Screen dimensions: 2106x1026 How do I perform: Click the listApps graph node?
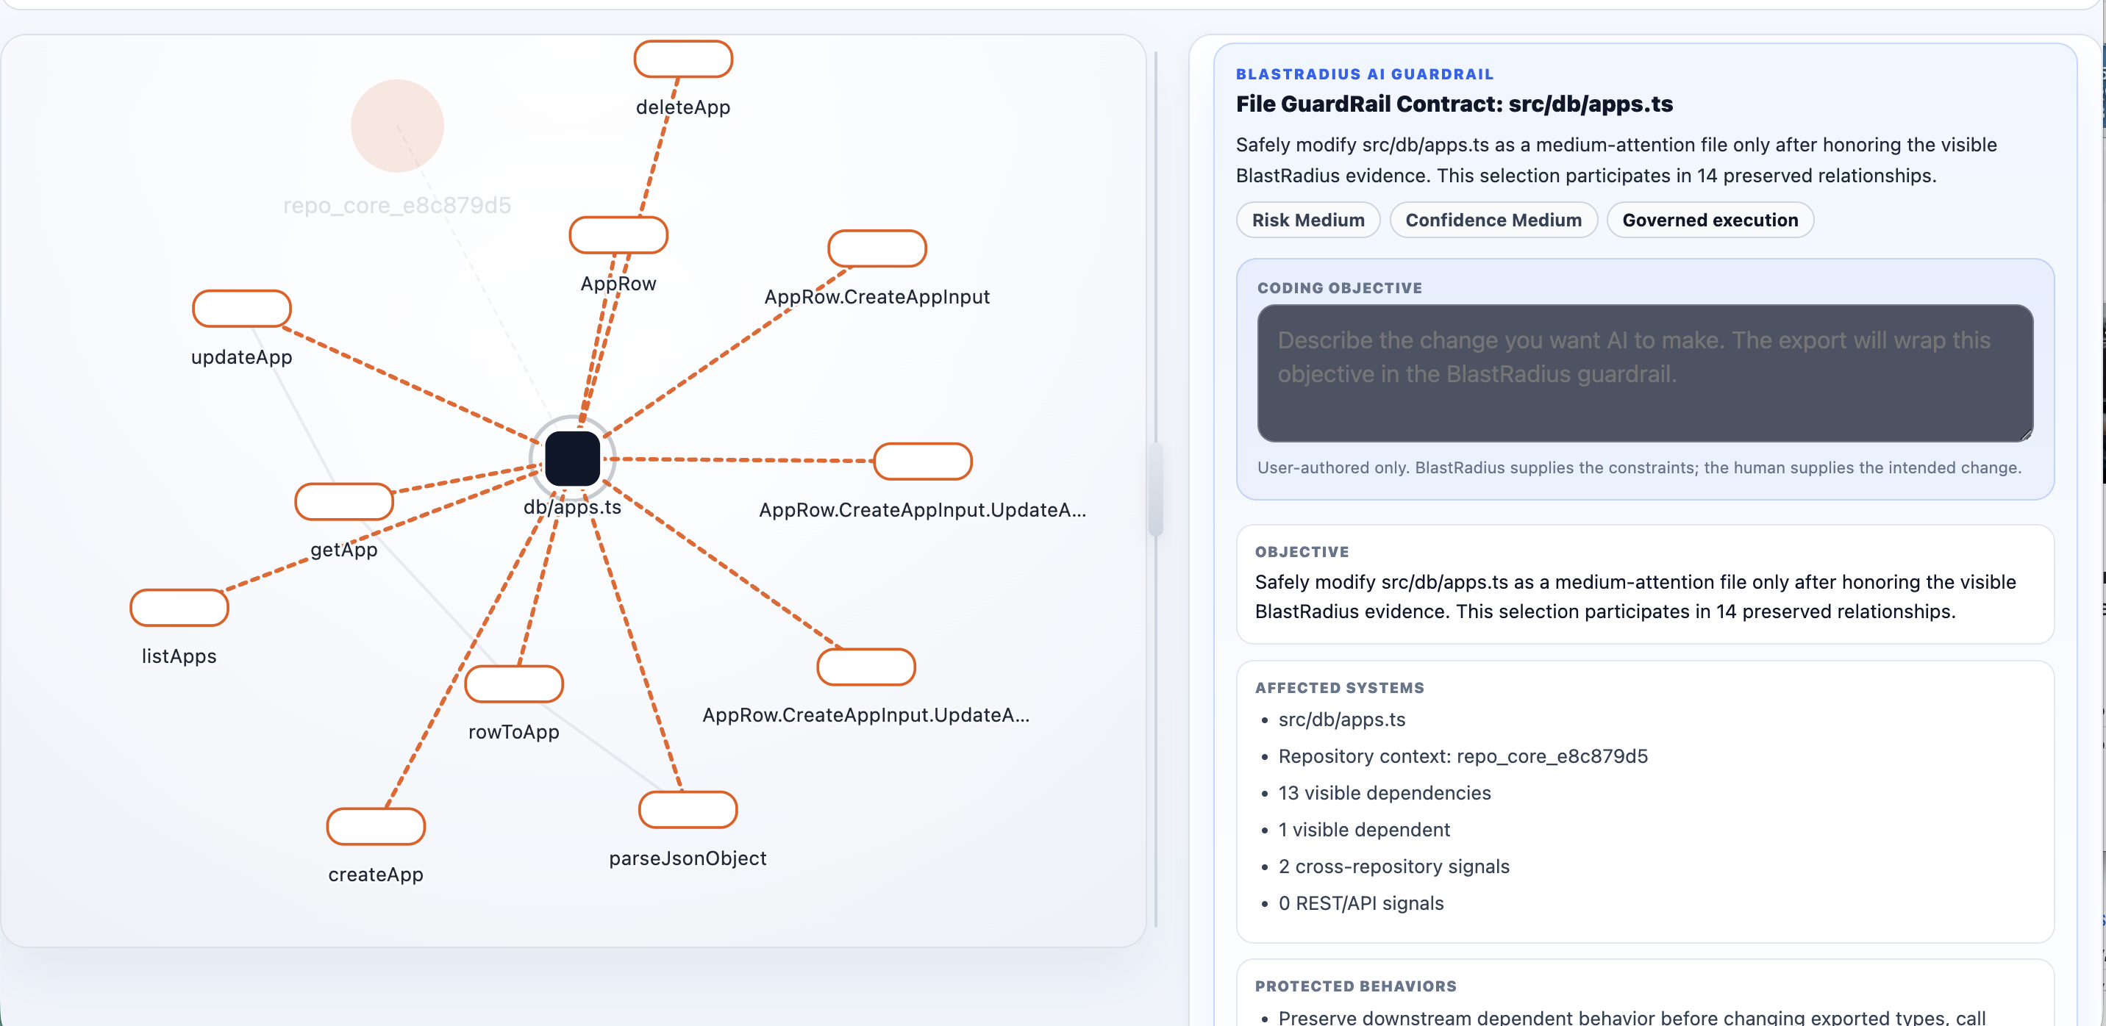[179, 608]
